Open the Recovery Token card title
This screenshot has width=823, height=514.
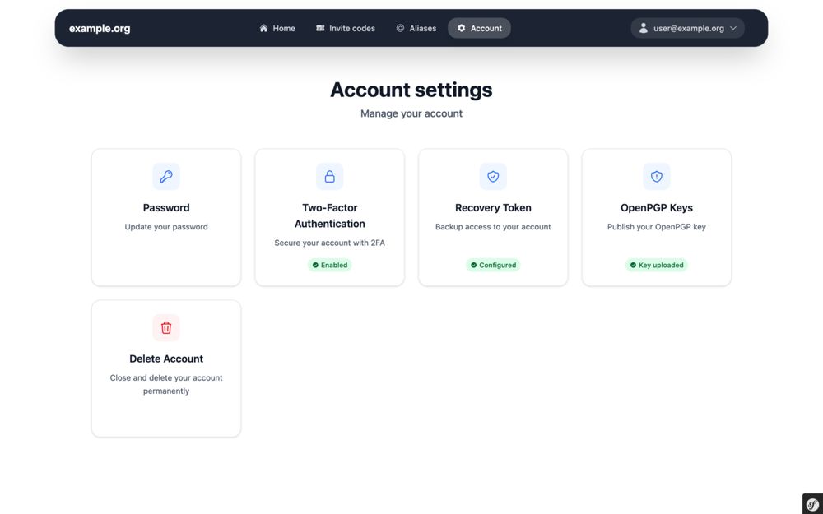click(x=493, y=208)
